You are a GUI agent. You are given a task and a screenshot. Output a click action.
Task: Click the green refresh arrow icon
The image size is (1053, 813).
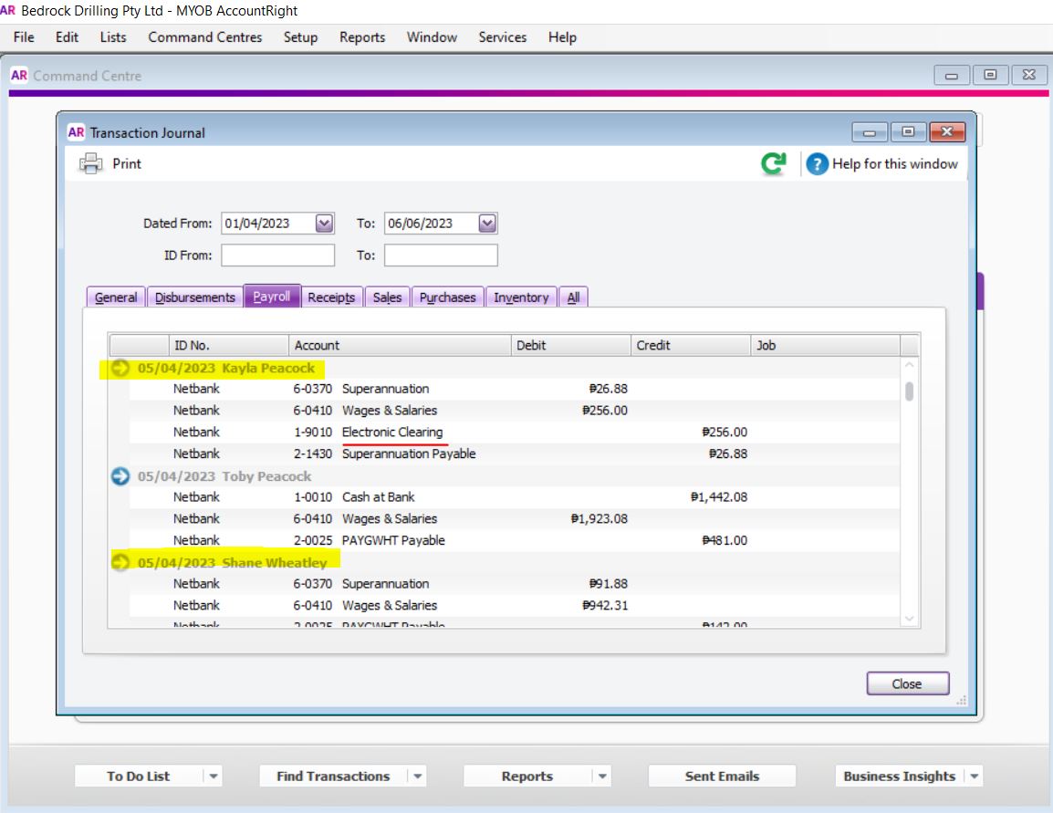[x=773, y=163]
